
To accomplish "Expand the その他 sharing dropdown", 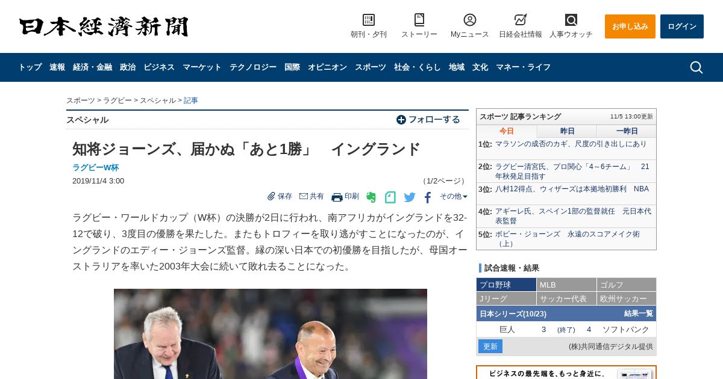I will (x=453, y=196).
